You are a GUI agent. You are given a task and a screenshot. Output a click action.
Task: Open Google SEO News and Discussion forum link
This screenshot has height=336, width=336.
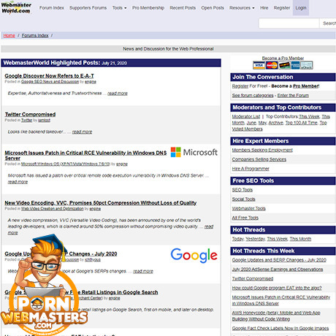point(50,82)
